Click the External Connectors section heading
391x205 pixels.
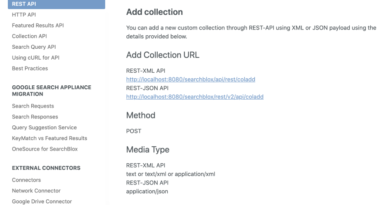coord(46,168)
